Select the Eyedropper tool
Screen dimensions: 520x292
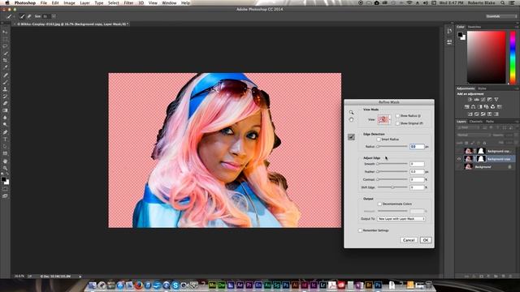(x=5, y=67)
